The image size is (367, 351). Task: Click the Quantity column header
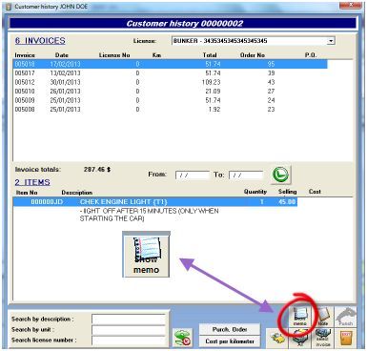(x=255, y=192)
